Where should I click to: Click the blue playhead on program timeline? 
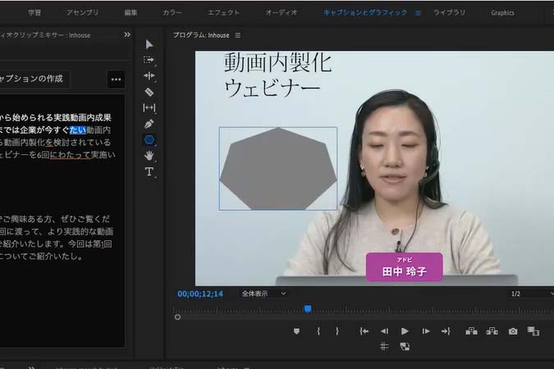[x=308, y=309]
